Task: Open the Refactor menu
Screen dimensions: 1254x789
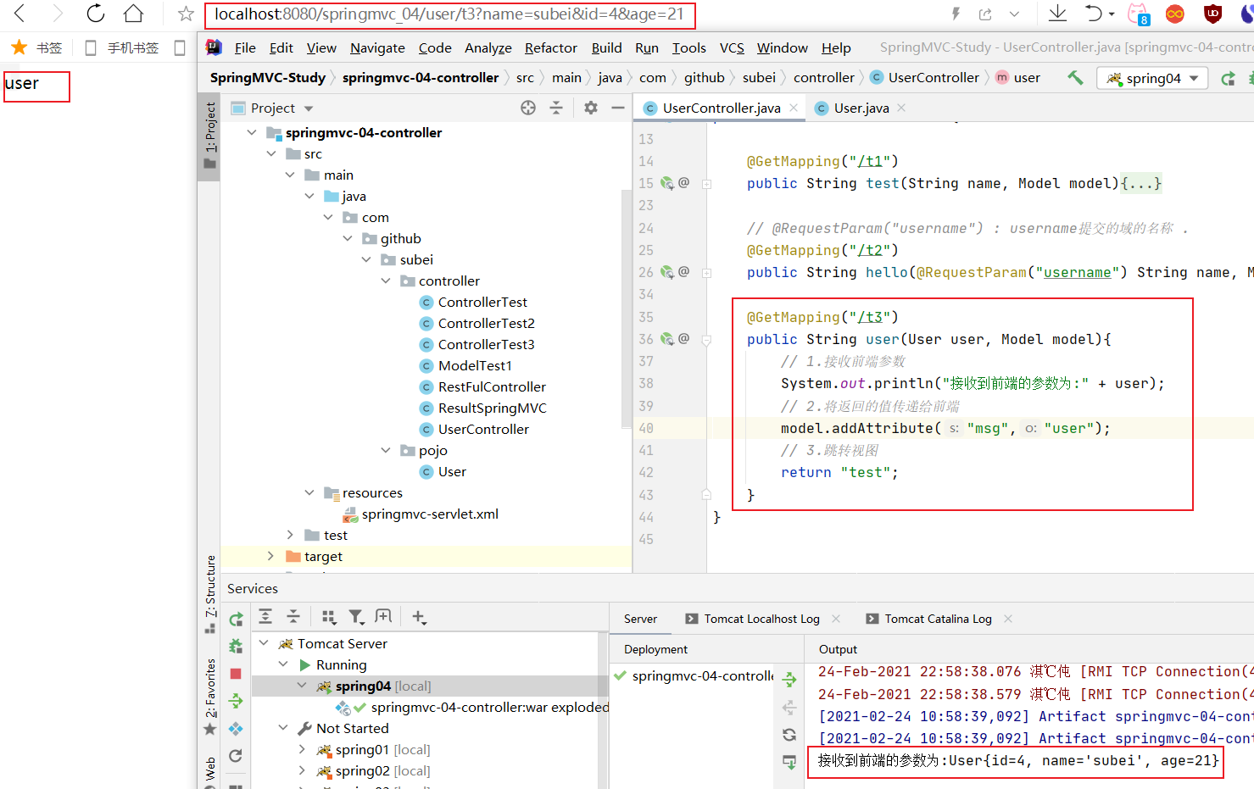Action: 550,48
